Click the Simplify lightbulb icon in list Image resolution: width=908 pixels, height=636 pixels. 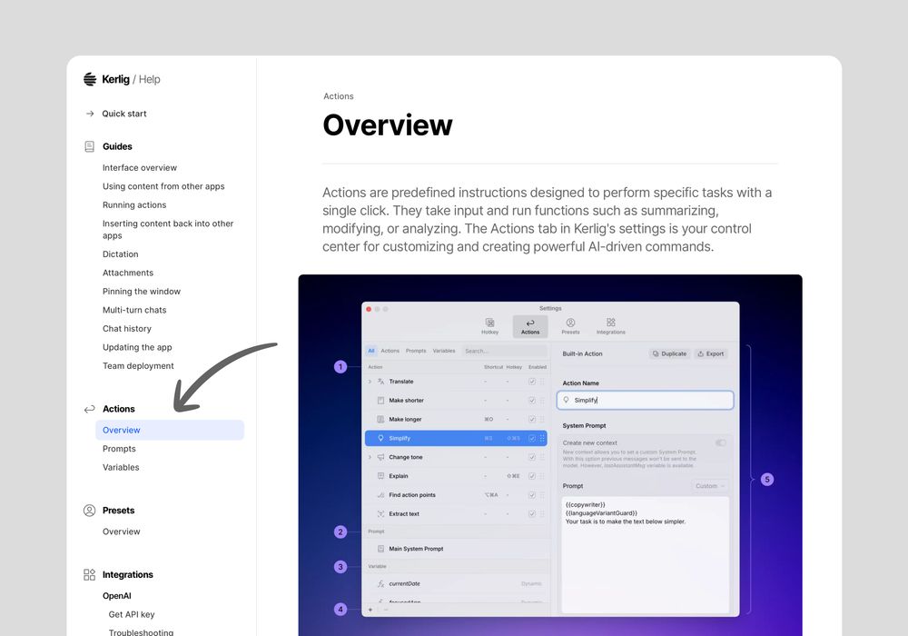tap(380, 439)
